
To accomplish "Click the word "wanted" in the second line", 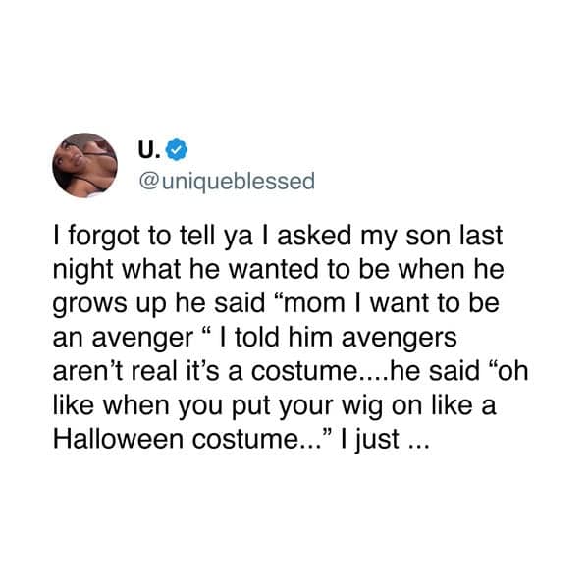I will tap(276, 270).
